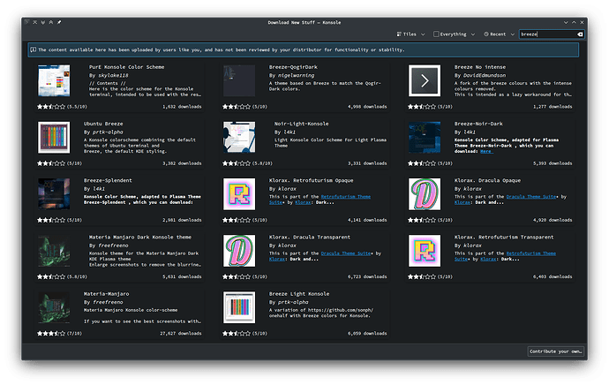Select the 'Breeze No Intense' title
The height and width of the screenshot is (385, 609).
480,67
